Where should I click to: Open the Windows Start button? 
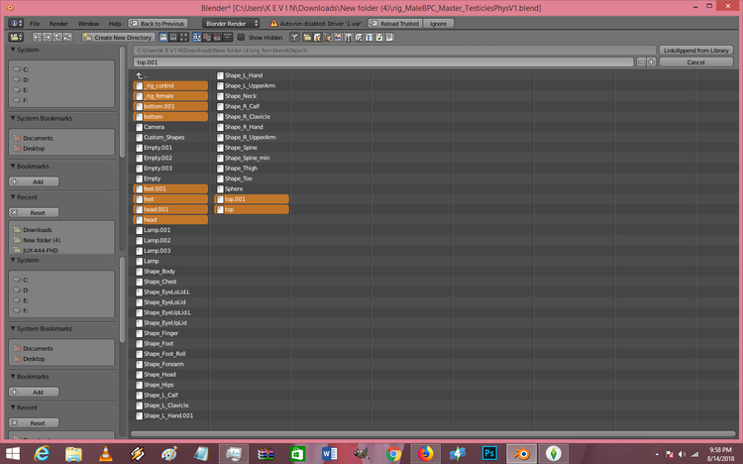(12, 453)
